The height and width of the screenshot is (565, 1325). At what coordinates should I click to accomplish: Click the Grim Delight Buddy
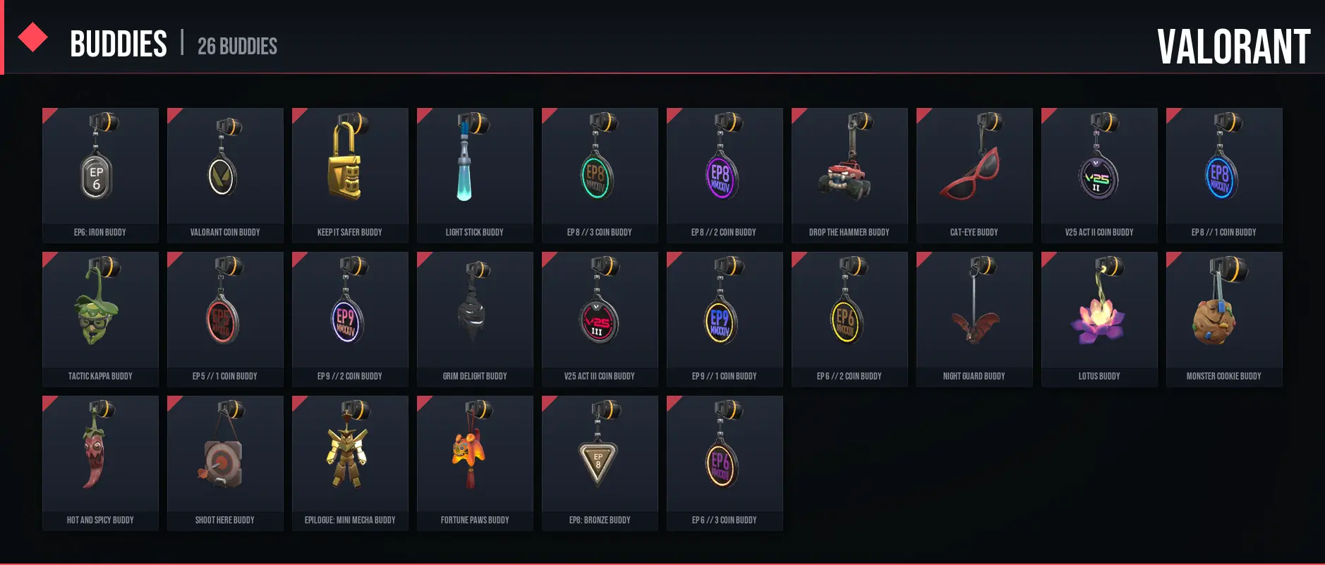pos(475,319)
